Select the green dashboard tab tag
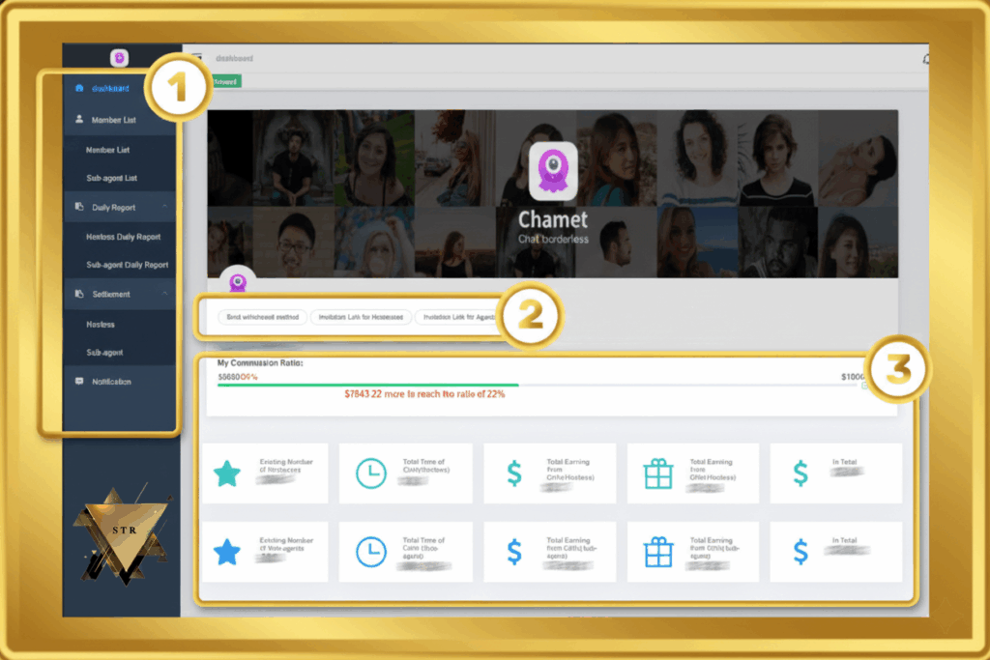The height and width of the screenshot is (660, 990). [225, 82]
